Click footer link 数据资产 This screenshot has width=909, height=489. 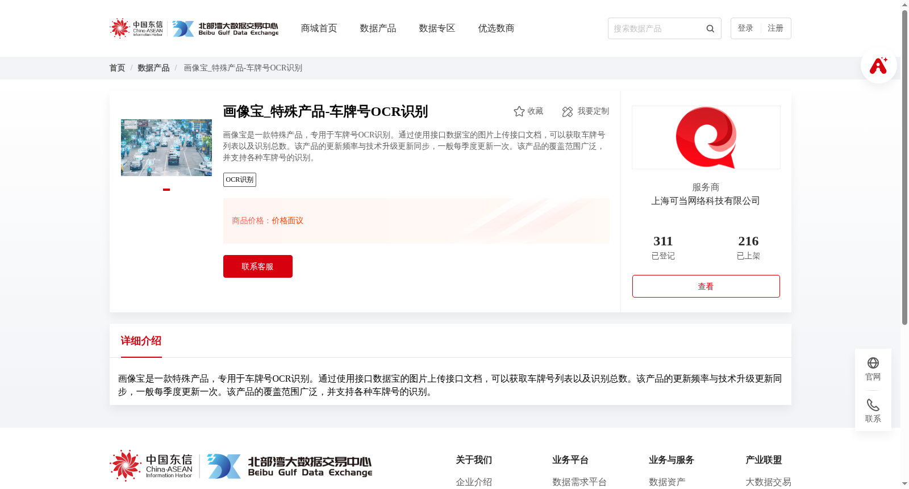coord(667,482)
